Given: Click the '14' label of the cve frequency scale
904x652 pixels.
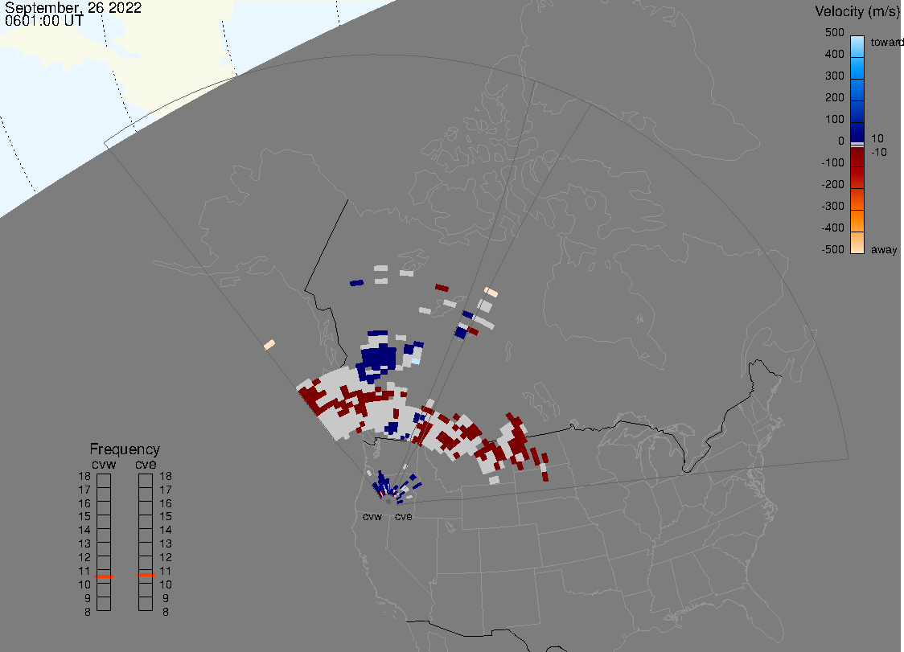Looking at the screenshot, I should pos(166,531).
